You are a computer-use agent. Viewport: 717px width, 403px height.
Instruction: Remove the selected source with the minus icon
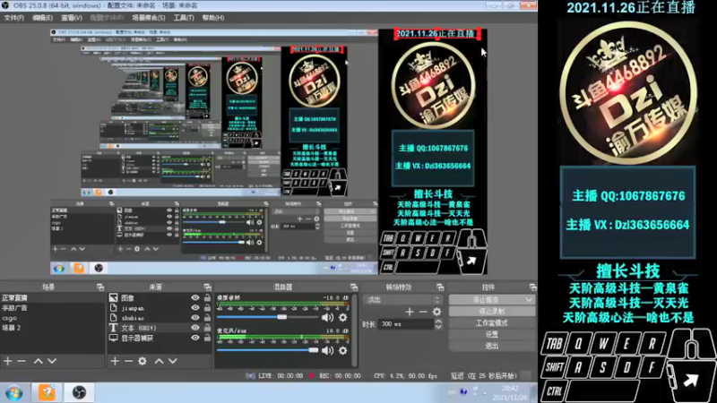click(x=128, y=361)
